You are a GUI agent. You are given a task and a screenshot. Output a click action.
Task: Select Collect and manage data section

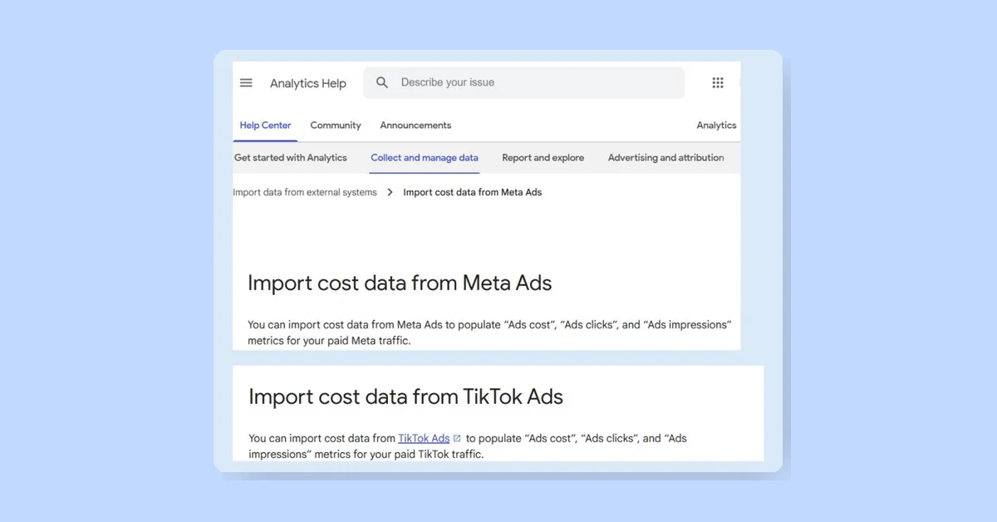tap(425, 158)
